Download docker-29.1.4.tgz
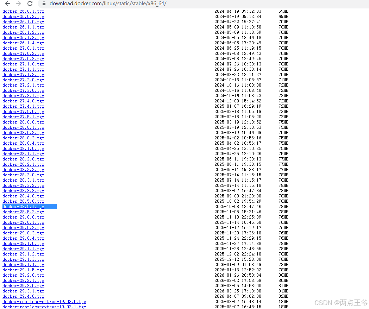This screenshot has width=369, height=309. coord(23,265)
